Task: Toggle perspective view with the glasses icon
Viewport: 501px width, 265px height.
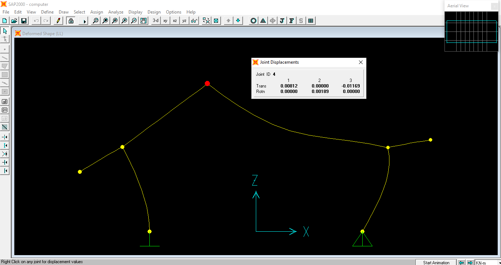Action: click(x=194, y=20)
